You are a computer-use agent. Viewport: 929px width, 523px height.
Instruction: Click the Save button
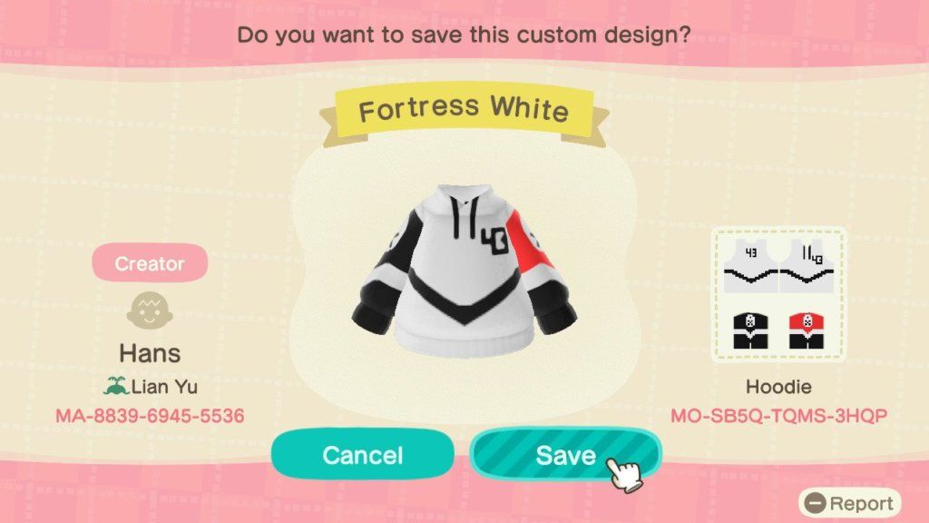(566, 455)
